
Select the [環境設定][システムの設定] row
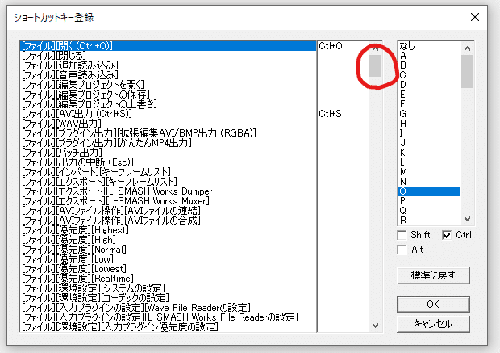(x=168, y=288)
